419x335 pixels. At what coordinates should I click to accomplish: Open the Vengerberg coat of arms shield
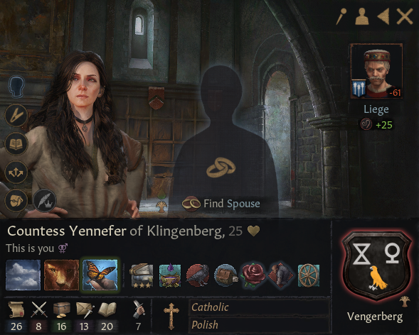pyautogui.click(x=376, y=265)
